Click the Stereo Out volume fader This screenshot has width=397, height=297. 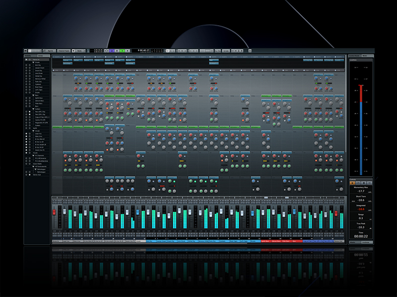pyautogui.click(x=336, y=213)
